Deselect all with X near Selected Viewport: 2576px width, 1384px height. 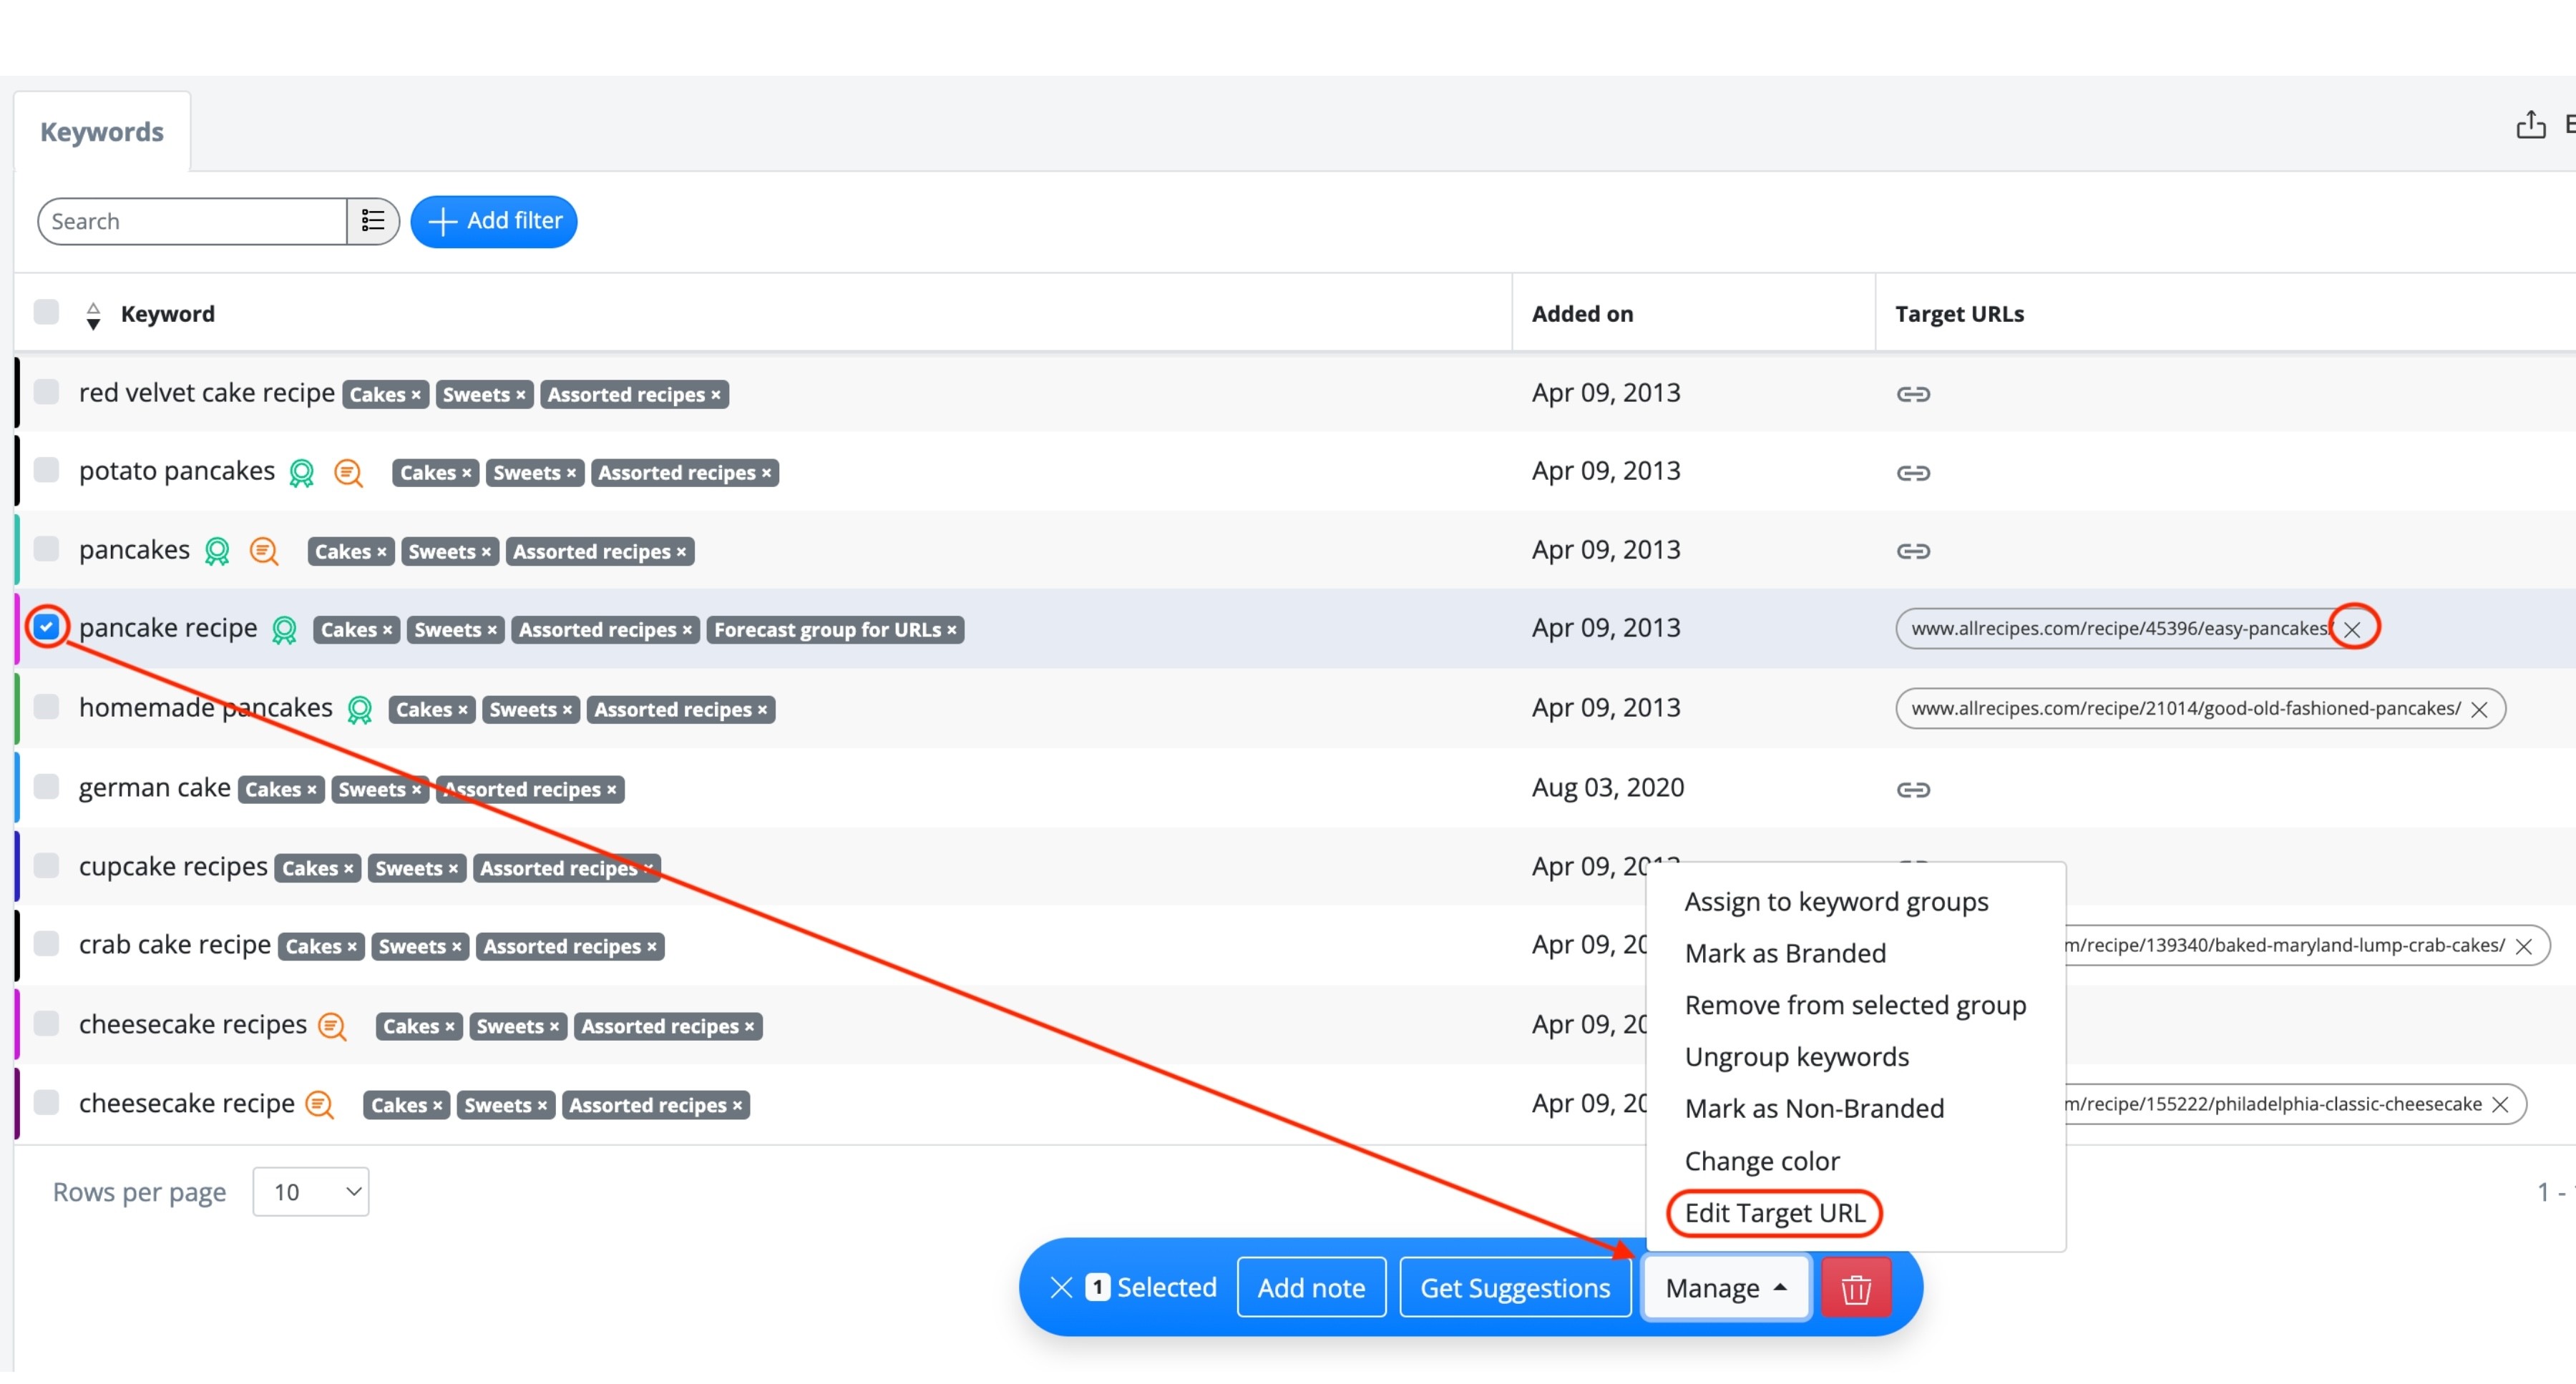1061,1288
